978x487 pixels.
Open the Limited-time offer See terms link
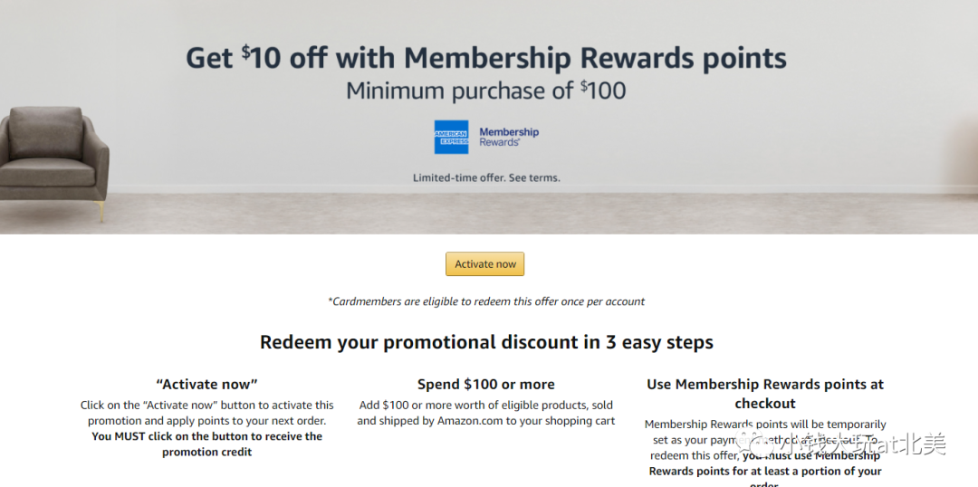[486, 177]
